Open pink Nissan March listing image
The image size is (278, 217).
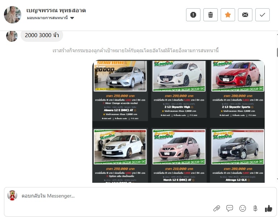coord(179,147)
